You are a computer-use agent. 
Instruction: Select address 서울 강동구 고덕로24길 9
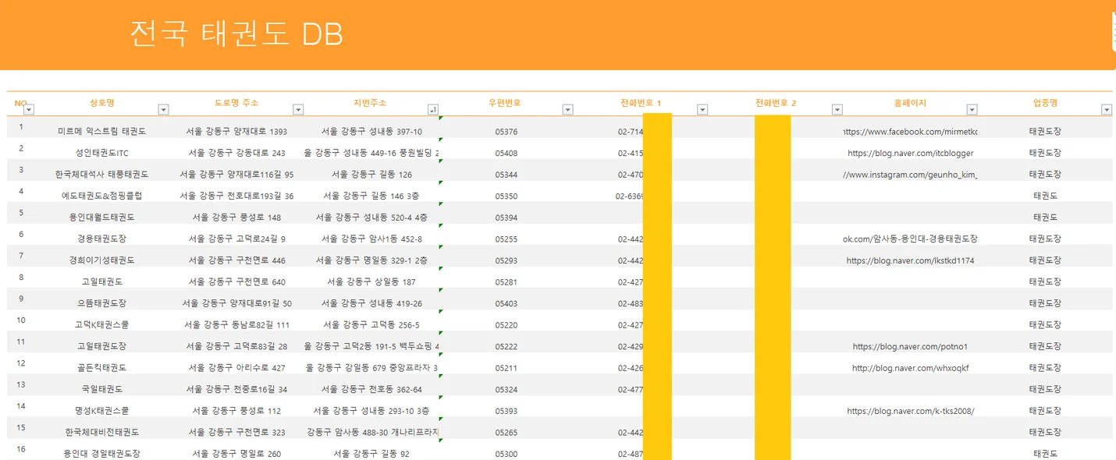pos(236,239)
